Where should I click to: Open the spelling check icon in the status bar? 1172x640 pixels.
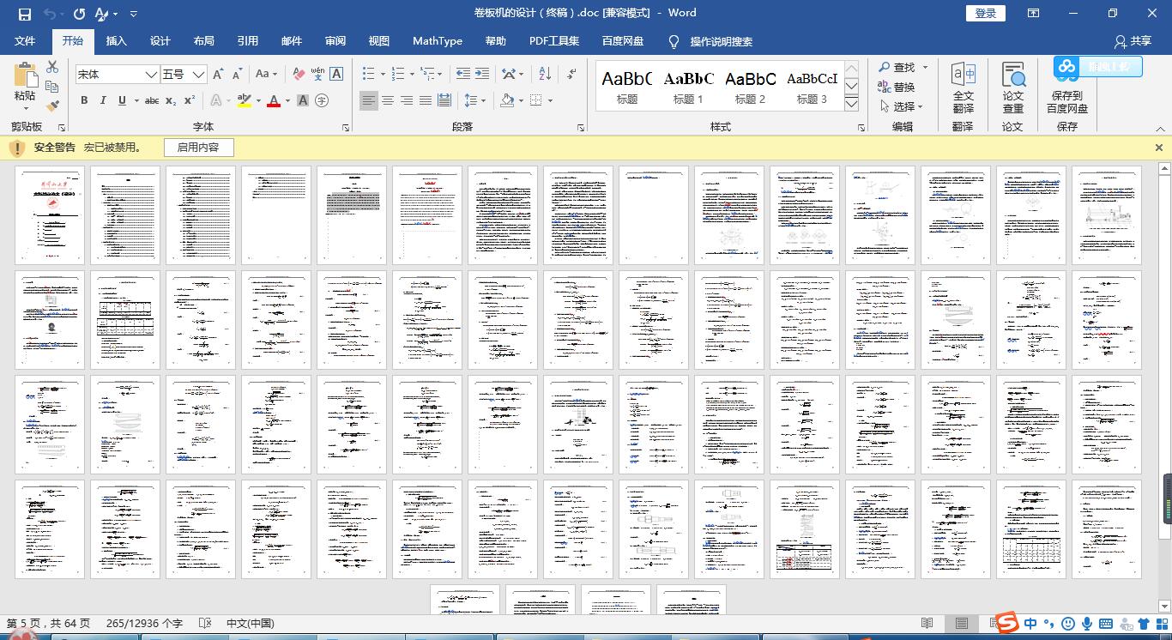click(205, 624)
